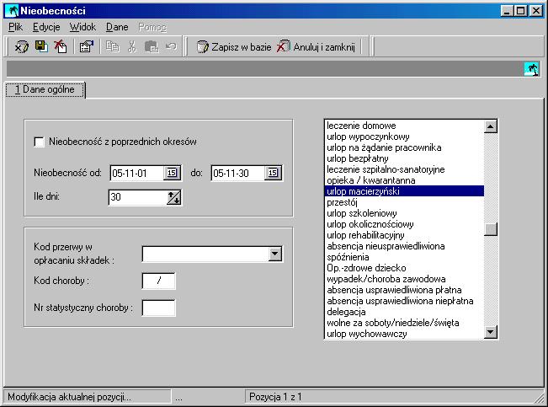Image resolution: width=548 pixels, height=407 pixels.
Task: Open the Widok menu
Action: click(82, 27)
